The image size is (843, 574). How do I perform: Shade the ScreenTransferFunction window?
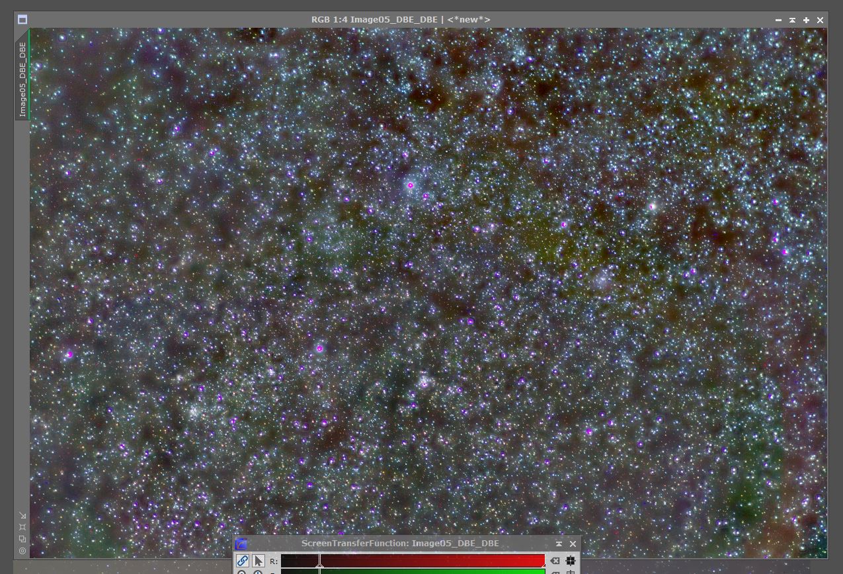click(559, 544)
